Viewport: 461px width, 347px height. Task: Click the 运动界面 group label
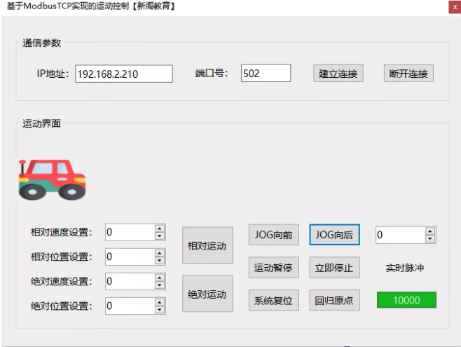pos(41,123)
